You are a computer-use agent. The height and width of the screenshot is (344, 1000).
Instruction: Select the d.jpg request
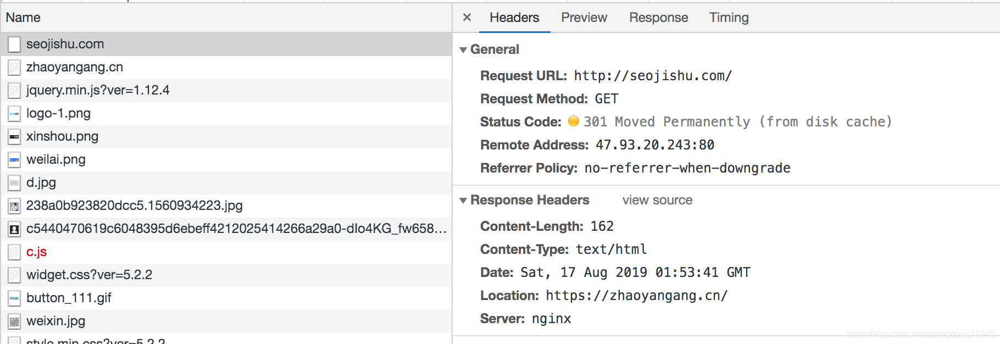coord(226,182)
